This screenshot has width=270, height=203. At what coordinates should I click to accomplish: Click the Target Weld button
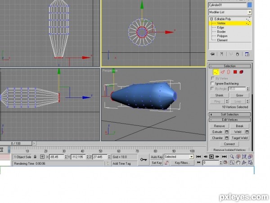(239, 138)
